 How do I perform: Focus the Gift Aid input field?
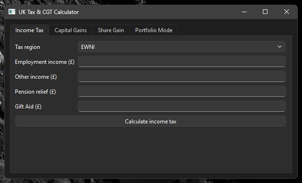182,106
